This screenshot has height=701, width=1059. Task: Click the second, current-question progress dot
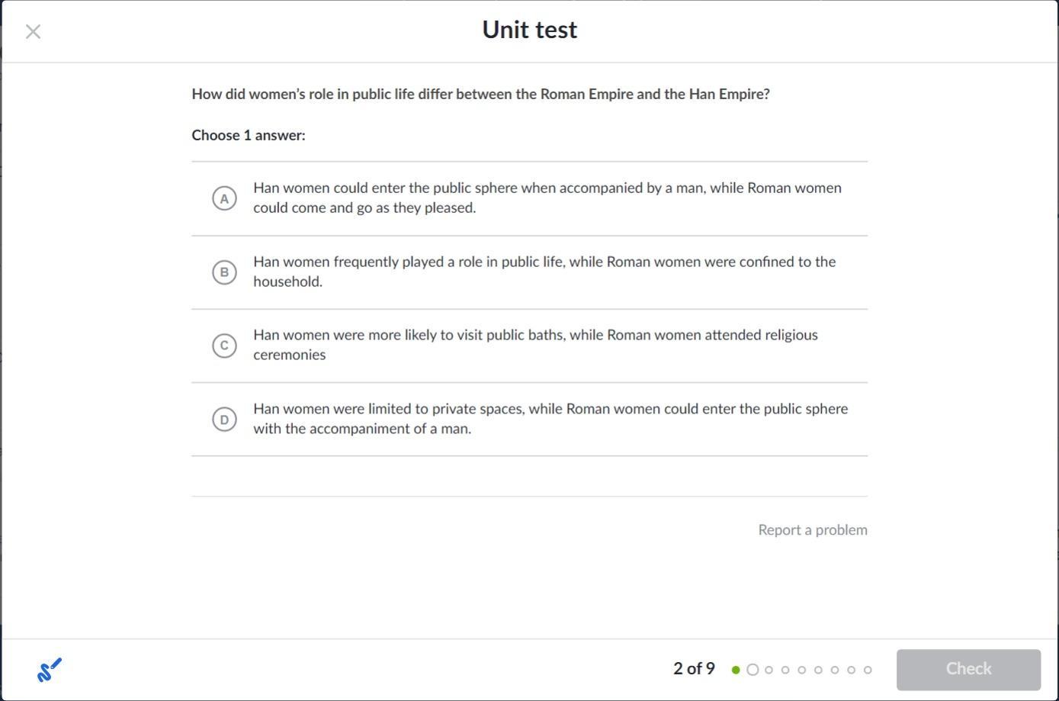[x=753, y=670]
